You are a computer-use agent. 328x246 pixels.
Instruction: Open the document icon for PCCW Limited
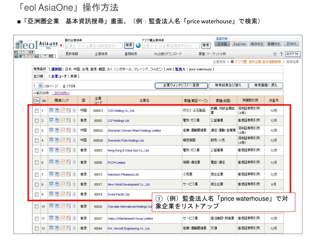tap(74, 162)
